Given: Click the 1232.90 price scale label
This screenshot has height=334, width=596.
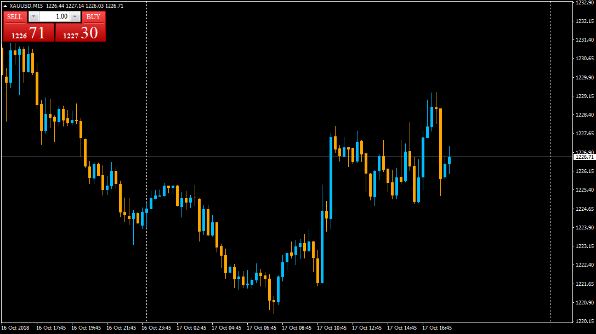Looking at the screenshot, I should (x=584, y=3).
